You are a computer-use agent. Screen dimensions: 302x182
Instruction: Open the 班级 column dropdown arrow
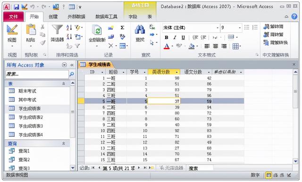click(124, 72)
